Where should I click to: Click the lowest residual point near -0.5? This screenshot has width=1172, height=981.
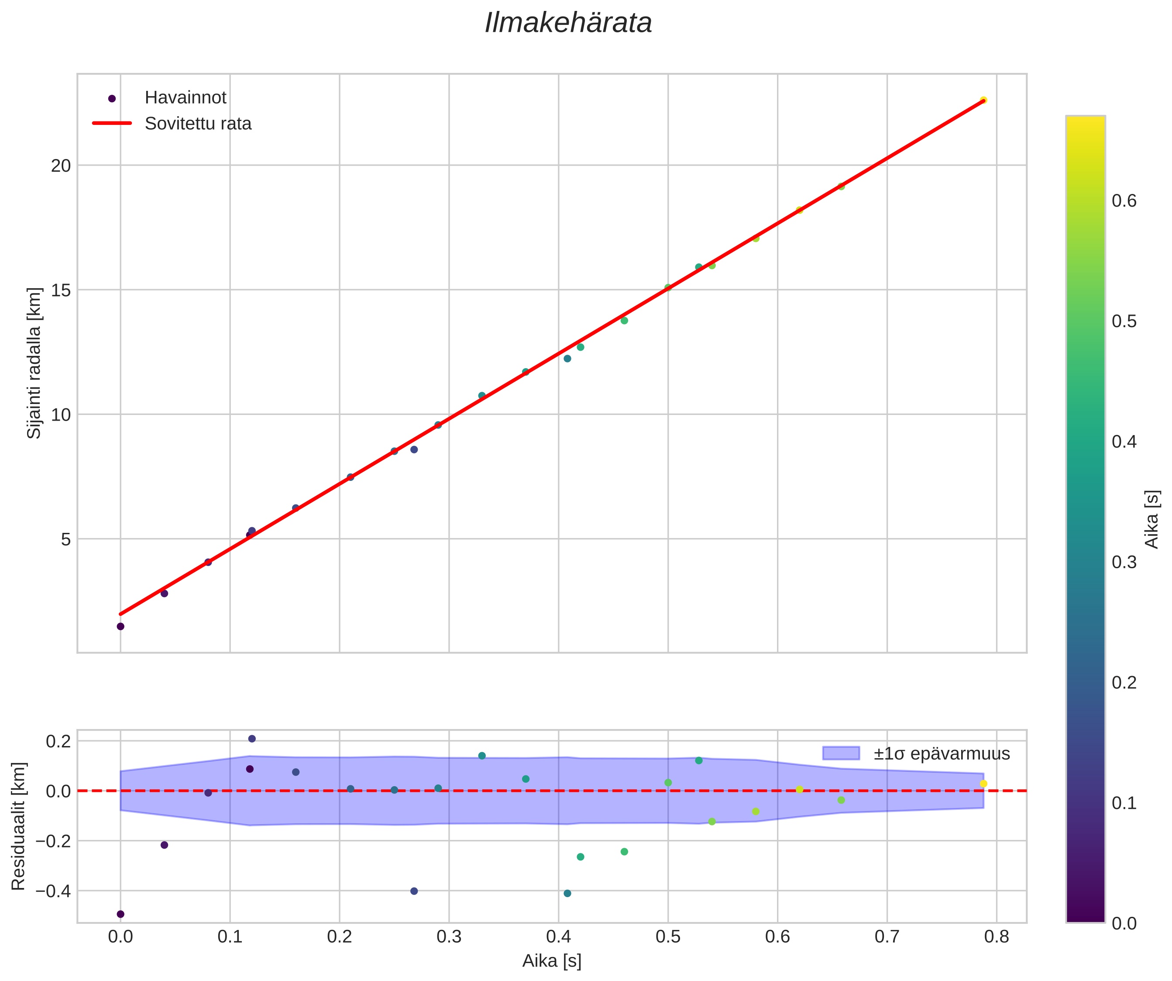pos(120,914)
